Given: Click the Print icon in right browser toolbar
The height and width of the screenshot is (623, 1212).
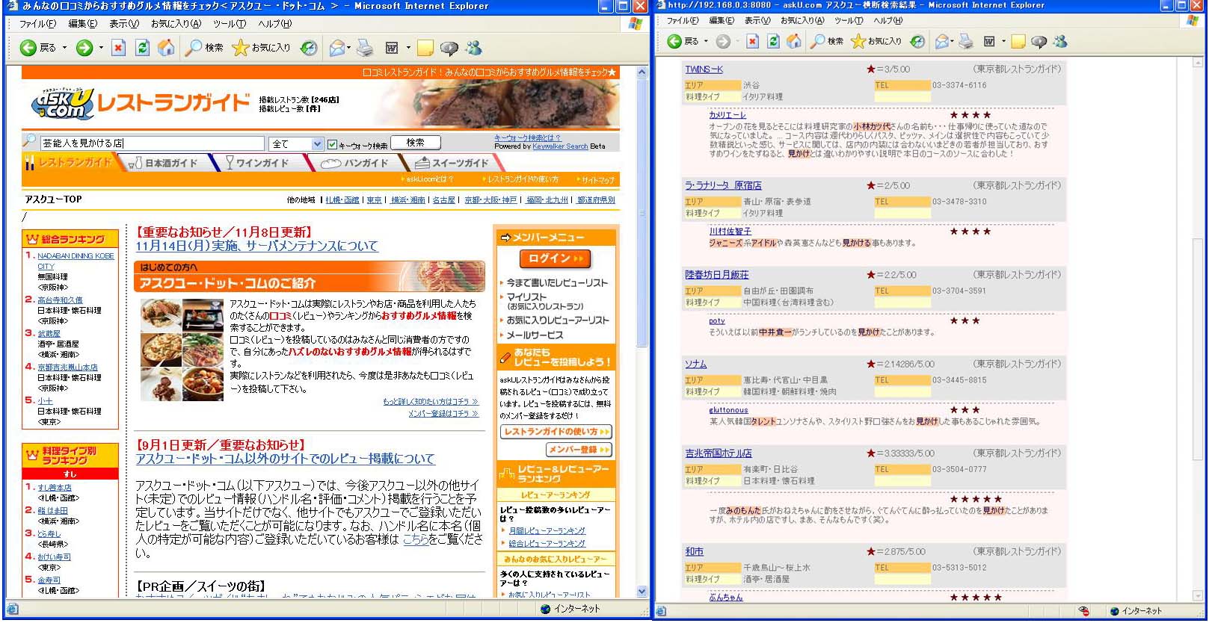Looking at the screenshot, I should pyautogui.click(x=966, y=42).
